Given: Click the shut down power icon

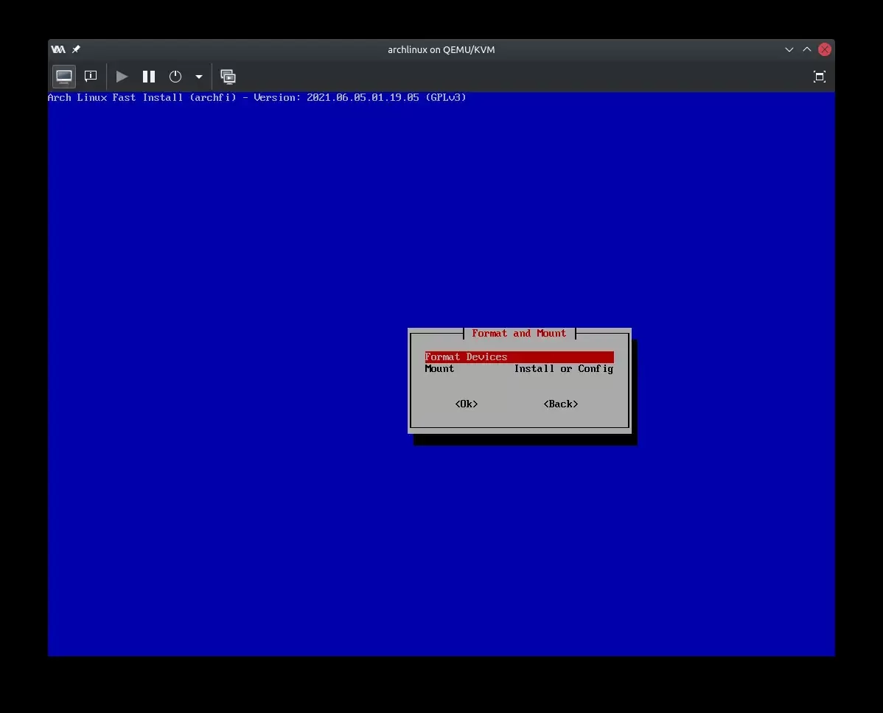Looking at the screenshot, I should point(175,77).
